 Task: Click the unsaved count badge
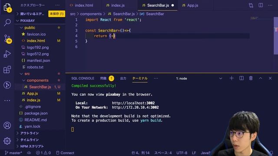(56, 14)
